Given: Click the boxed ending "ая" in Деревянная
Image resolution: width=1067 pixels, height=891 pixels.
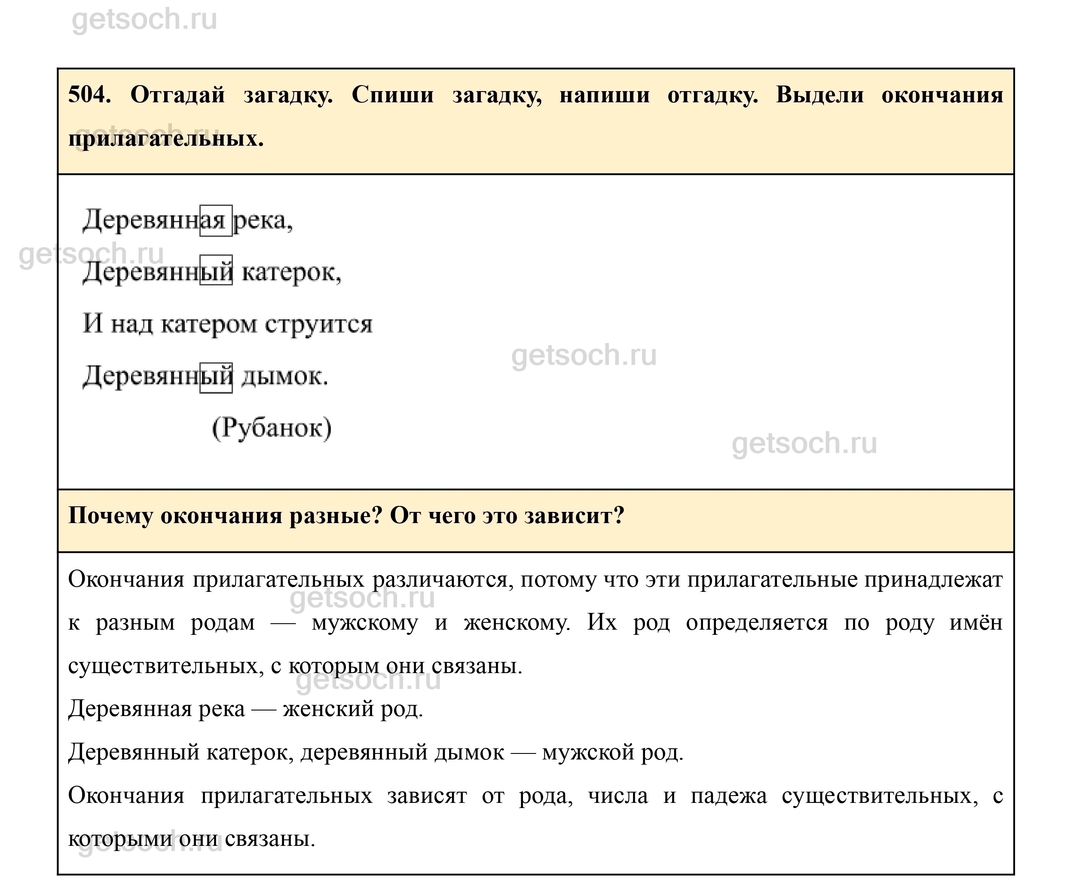Looking at the screenshot, I should coord(215,221).
